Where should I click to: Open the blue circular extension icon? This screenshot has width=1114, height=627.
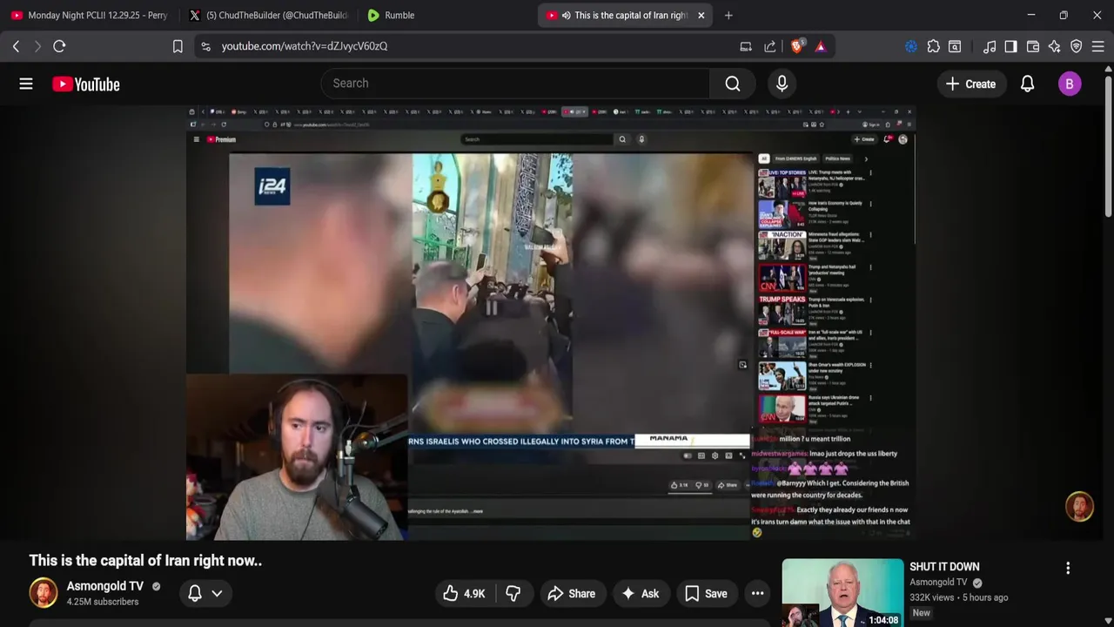[911, 46]
